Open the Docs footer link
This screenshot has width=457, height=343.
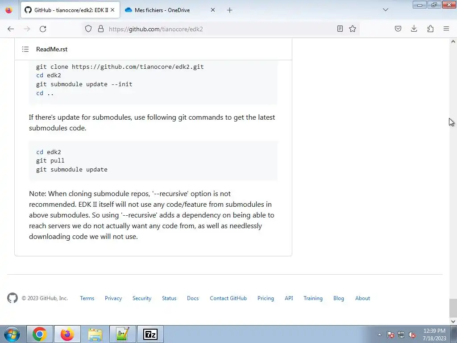pos(193,298)
